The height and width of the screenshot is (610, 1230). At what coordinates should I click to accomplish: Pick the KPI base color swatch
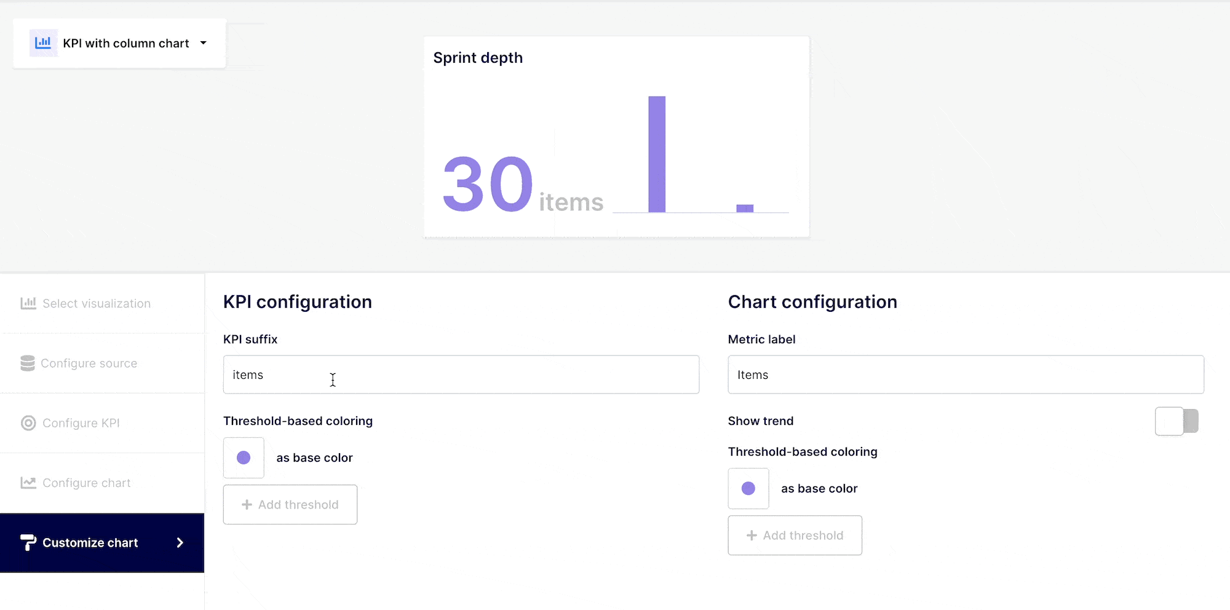click(x=244, y=457)
